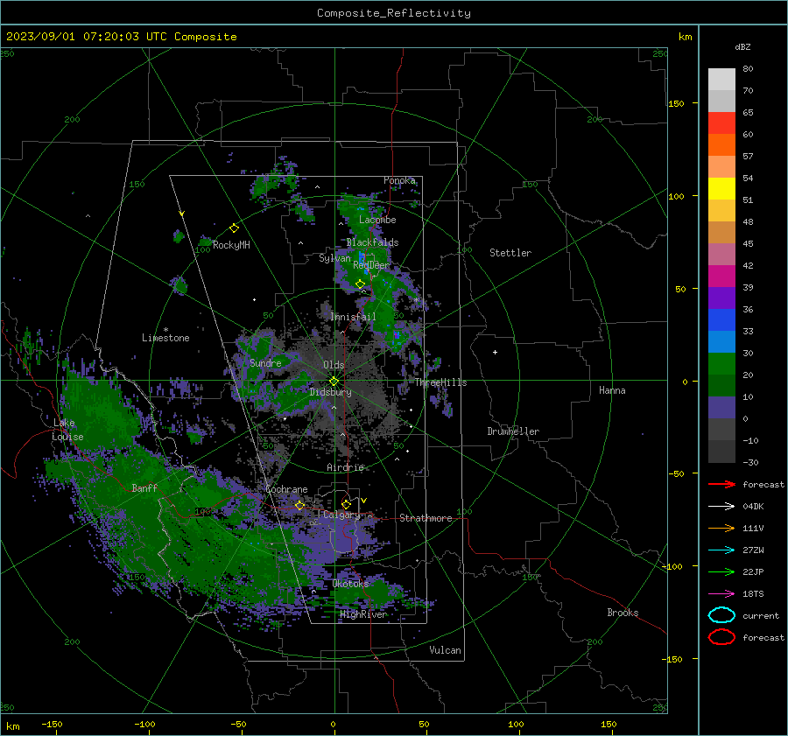Screen dimensions: 788x736
Task: Click the Ponoka label
Action: [x=399, y=180]
